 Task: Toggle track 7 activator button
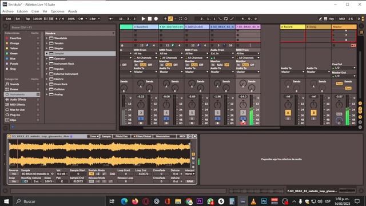coord(243,113)
